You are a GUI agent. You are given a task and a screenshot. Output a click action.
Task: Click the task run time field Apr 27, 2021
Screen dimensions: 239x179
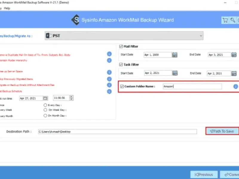(31, 98)
